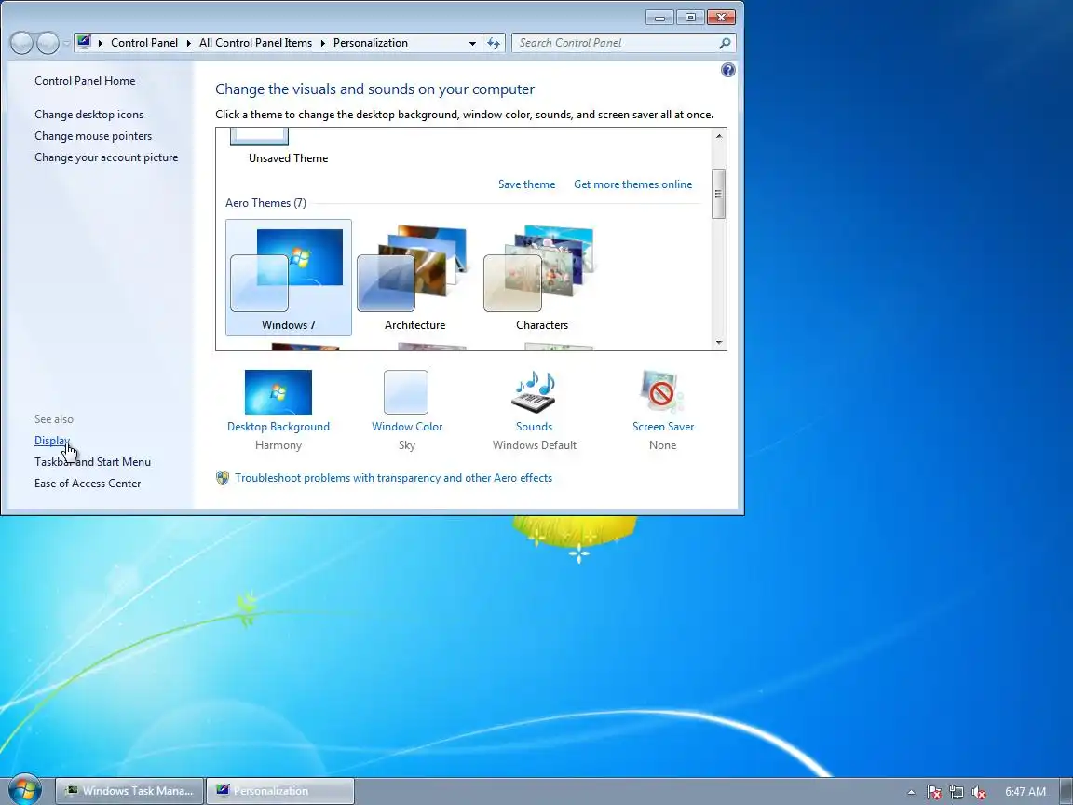Screen dimensions: 1073x805
Task: Click the Forward navigation arrow button
Action: point(48,43)
